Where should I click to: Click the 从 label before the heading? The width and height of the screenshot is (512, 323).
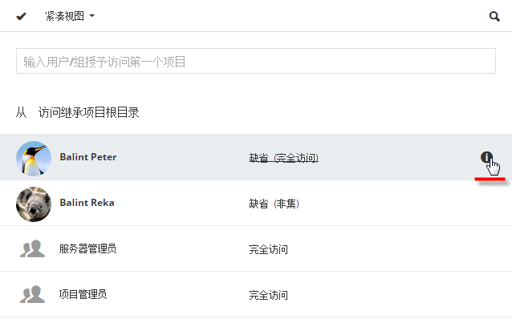point(22,113)
